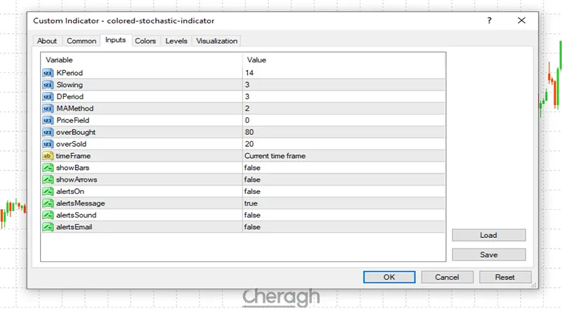This screenshot has height=316, width=562.
Task: Switch to the Colors tab
Action: [x=145, y=41]
